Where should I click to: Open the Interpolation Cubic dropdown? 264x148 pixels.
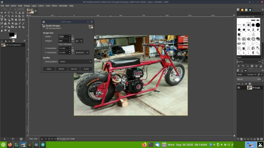(x=75, y=62)
